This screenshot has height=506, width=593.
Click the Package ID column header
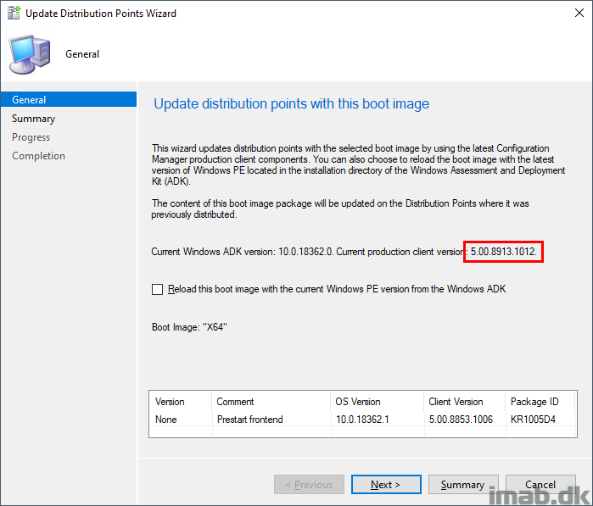[x=540, y=402]
